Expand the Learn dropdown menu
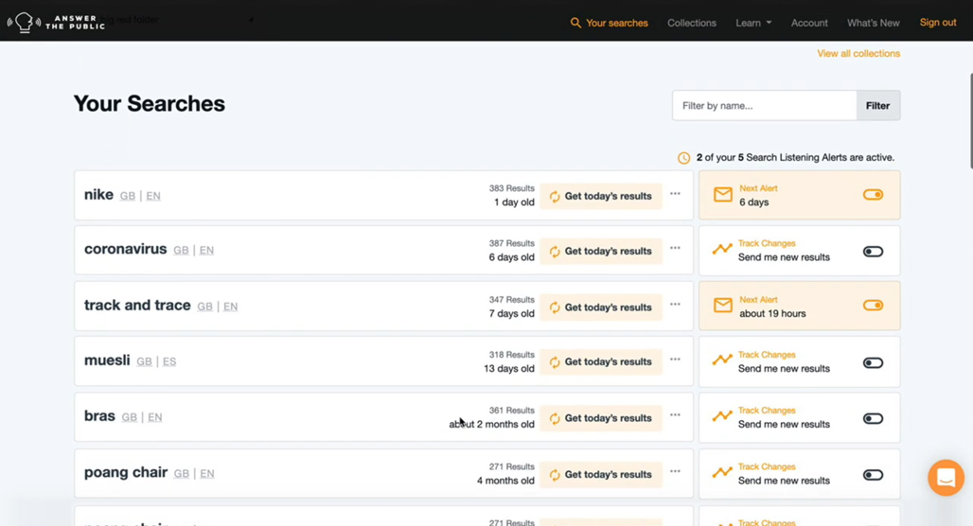Viewport: 973px width, 526px height. tap(753, 23)
